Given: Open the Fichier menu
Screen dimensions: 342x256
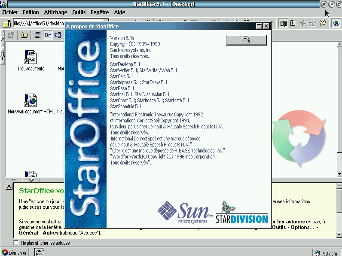Looking at the screenshot, I should pos(10,12).
